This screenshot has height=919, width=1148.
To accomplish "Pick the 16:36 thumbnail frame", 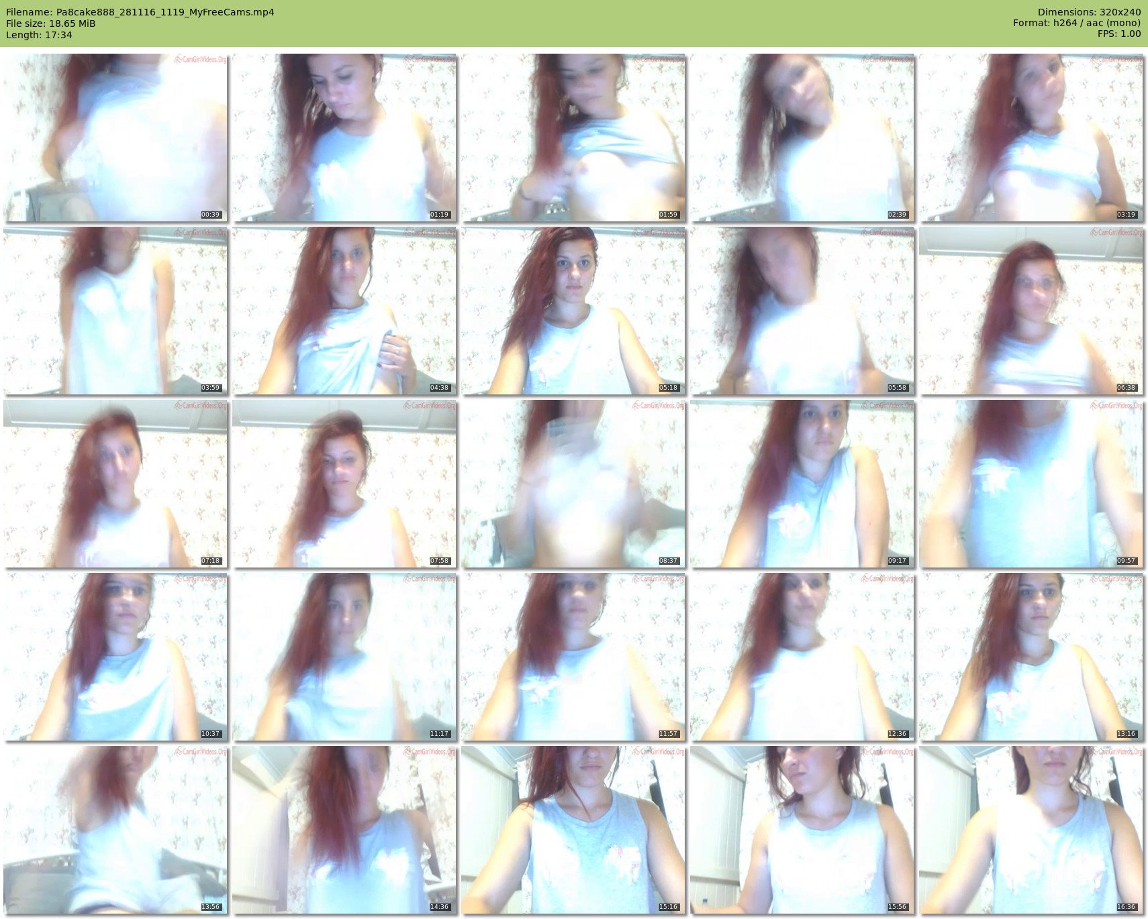I will pyautogui.click(x=1031, y=830).
